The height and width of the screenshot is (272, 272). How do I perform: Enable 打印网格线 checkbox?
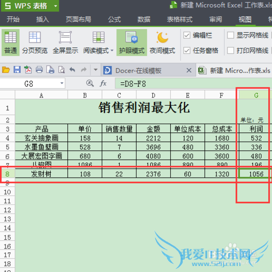click(231, 50)
